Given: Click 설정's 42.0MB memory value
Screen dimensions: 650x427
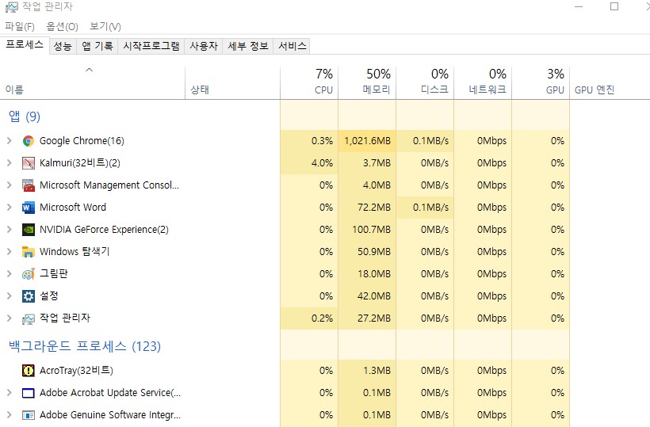Looking at the screenshot, I should click(x=374, y=296).
